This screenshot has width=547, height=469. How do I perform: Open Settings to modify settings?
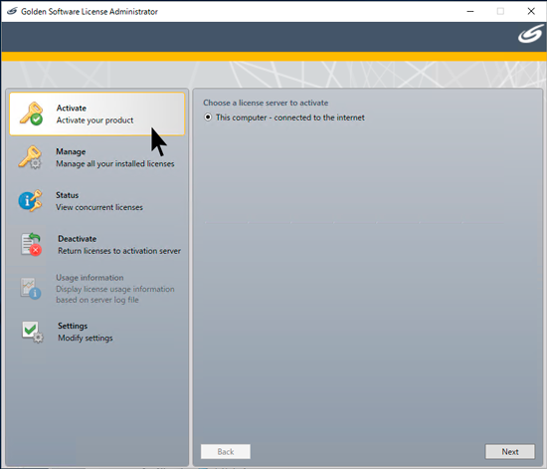pyautogui.click(x=97, y=332)
